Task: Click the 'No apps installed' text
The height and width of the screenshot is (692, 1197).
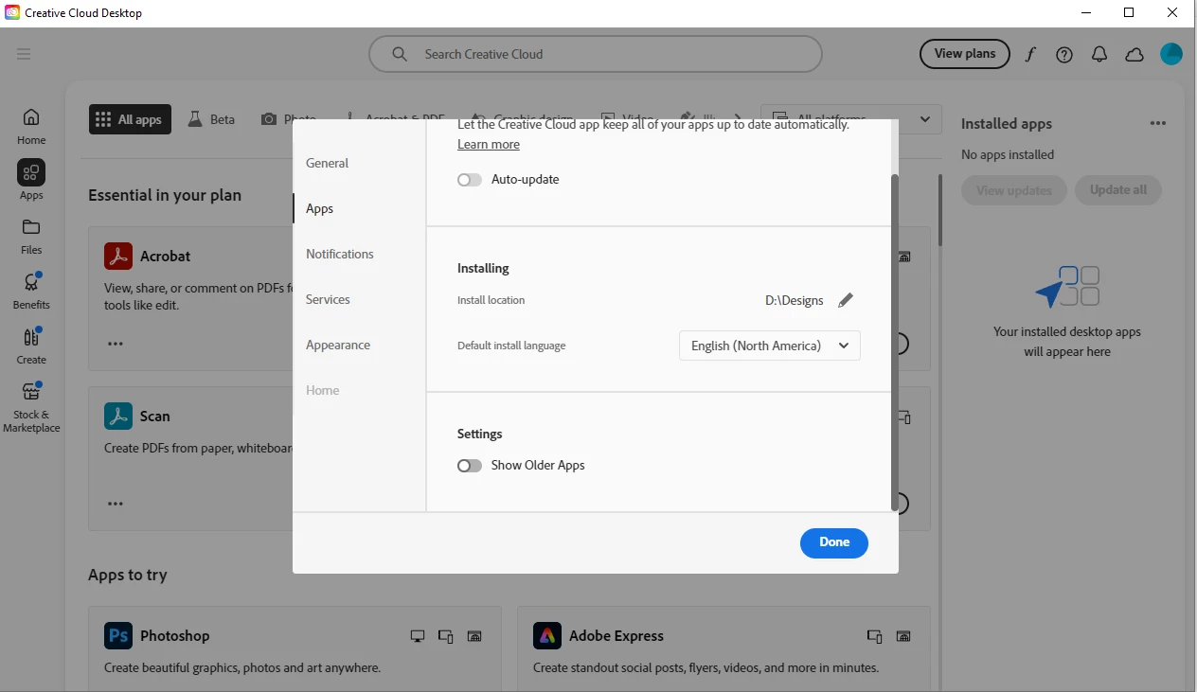Action: [1008, 154]
